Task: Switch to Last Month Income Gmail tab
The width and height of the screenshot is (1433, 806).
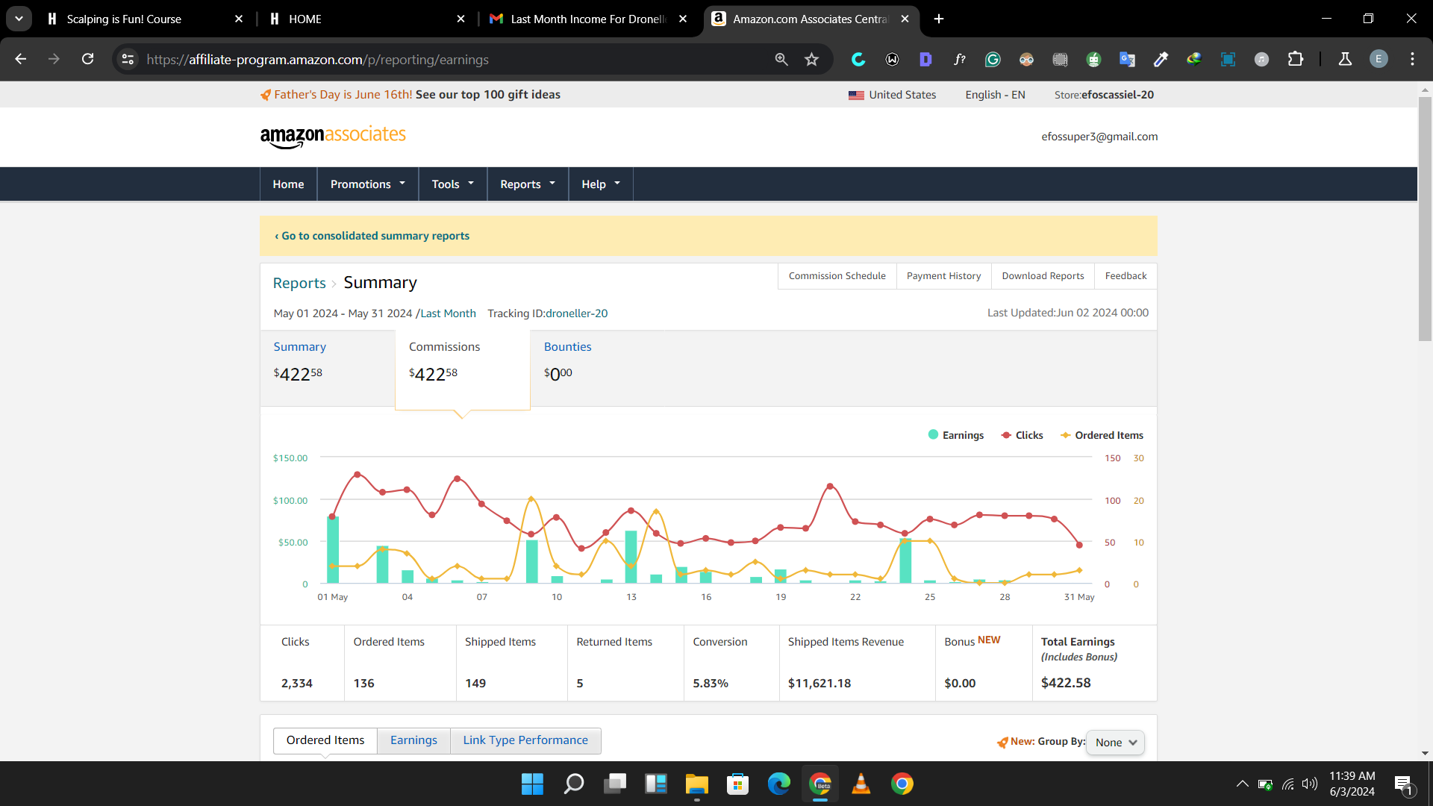Action: (x=588, y=19)
